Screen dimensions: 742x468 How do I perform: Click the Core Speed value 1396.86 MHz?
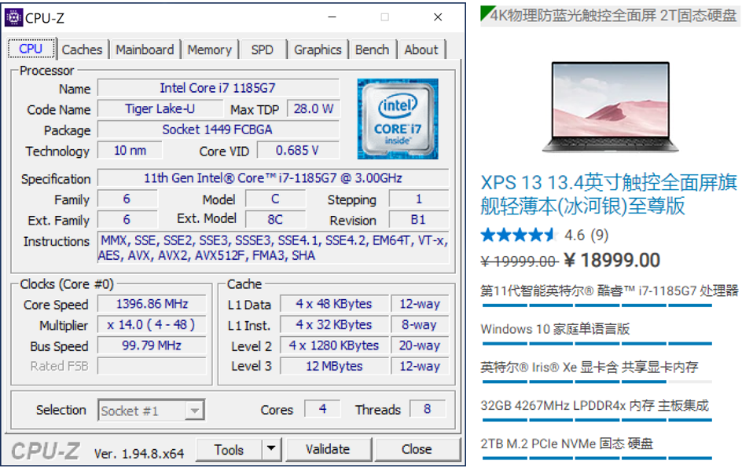152,304
